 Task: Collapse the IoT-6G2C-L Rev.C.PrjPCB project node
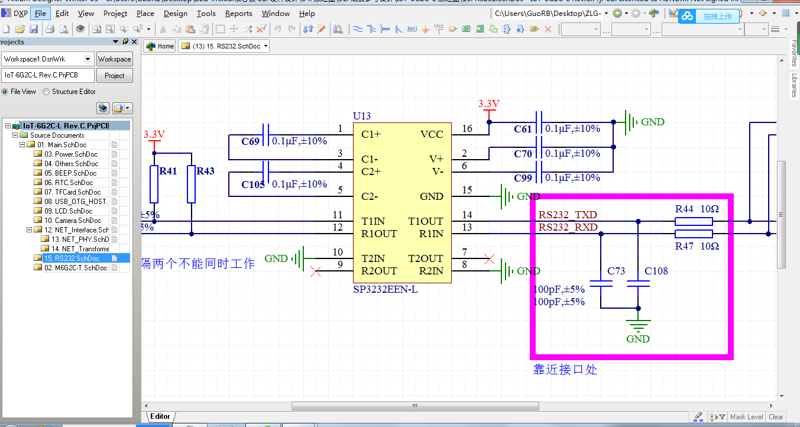click(x=8, y=126)
